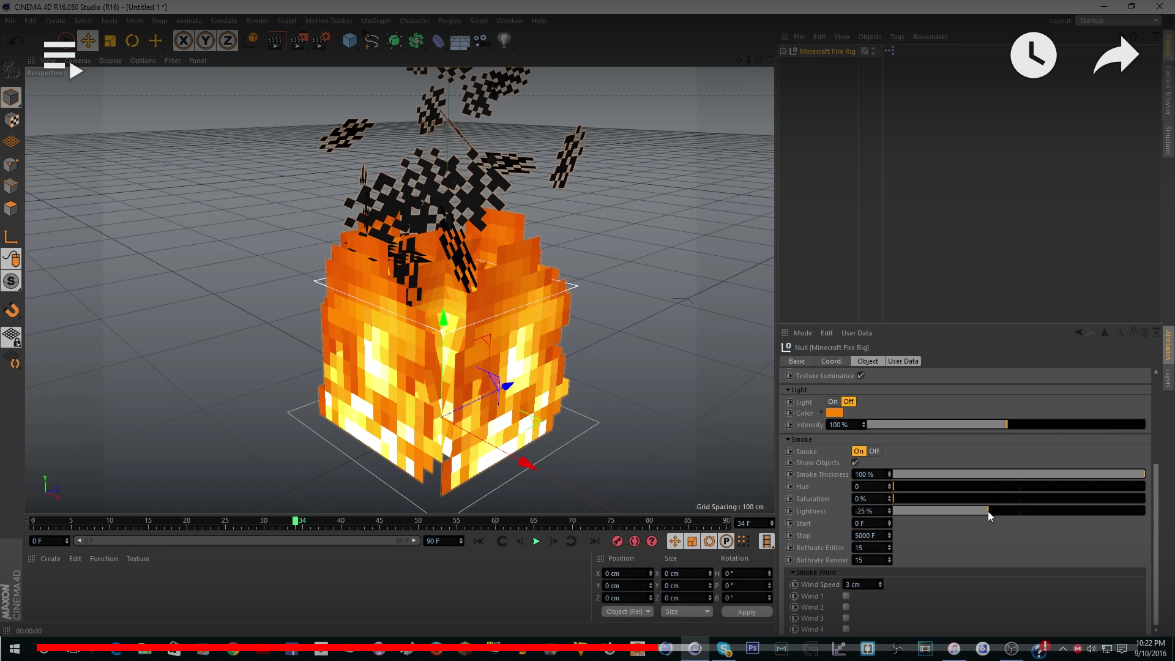Image resolution: width=1175 pixels, height=661 pixels.
Task: Open Photoshop from Windows taskbar
Action: click(x=752, y=648)
